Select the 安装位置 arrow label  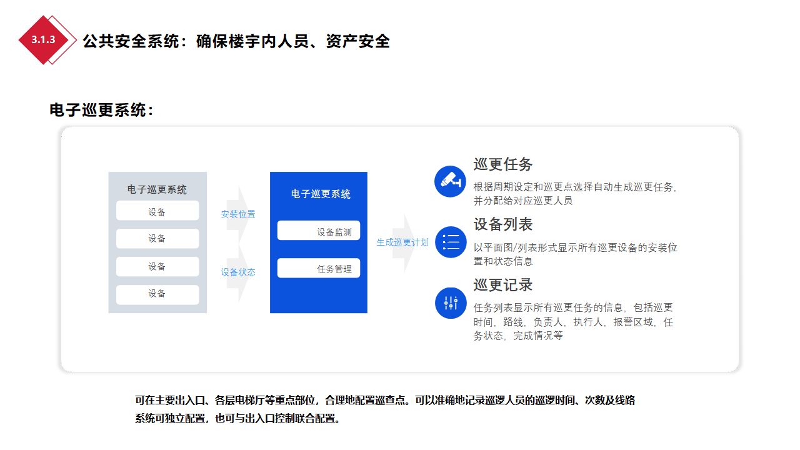point(237,214)
